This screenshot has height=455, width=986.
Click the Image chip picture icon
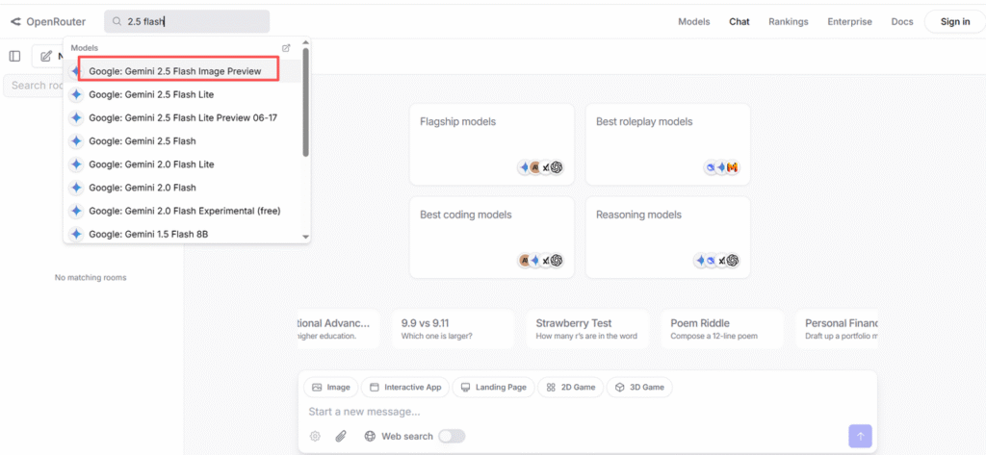(x=317, y=387)
